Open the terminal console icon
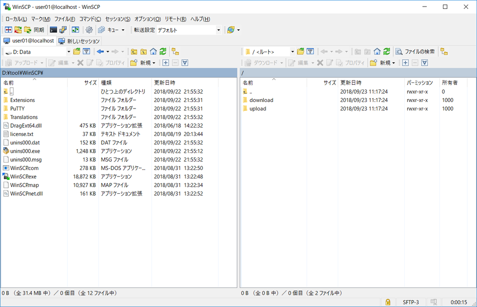 tap(53, 30)
